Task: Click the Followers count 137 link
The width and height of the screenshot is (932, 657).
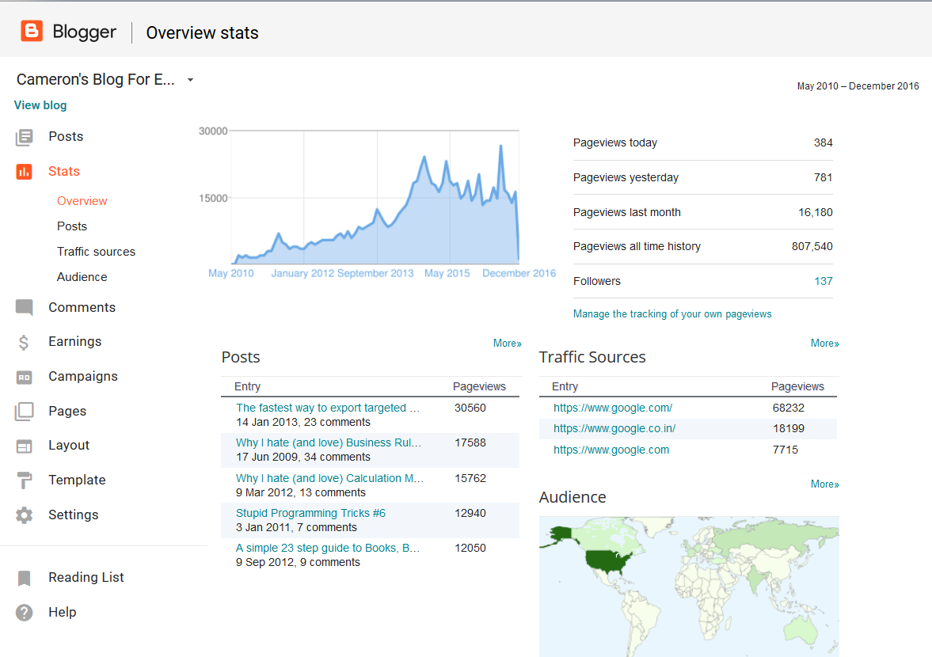Action: click(824, 281)
